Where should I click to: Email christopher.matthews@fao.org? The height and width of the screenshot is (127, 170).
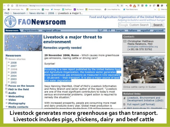(x=143, y=47)
